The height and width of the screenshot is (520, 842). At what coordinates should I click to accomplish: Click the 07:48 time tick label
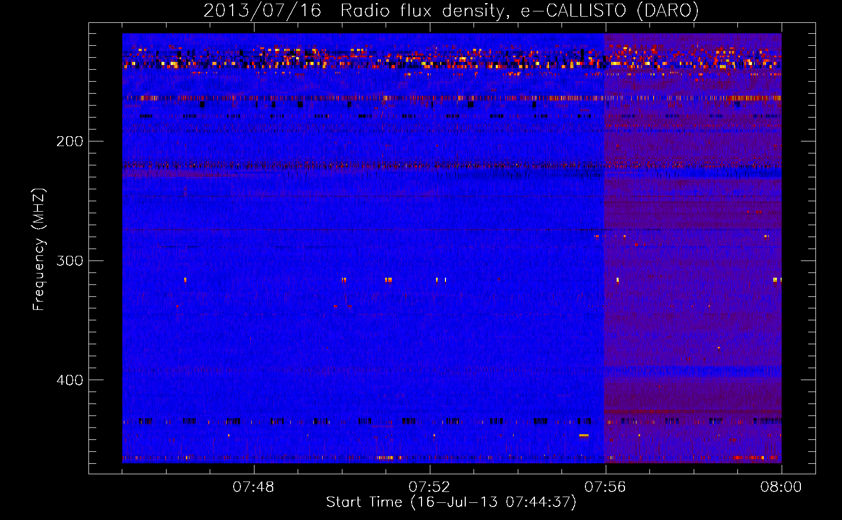(253, 487)
